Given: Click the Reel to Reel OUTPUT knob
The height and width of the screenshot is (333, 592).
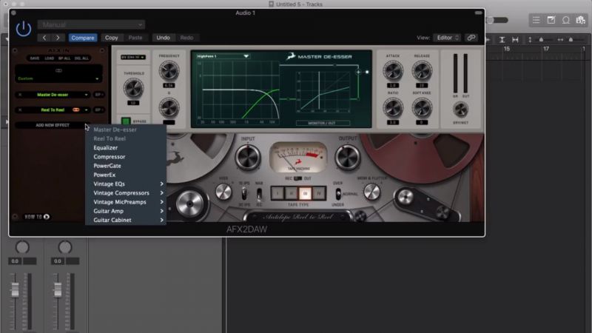Looking at the screenshot, I should pos(348,158).
